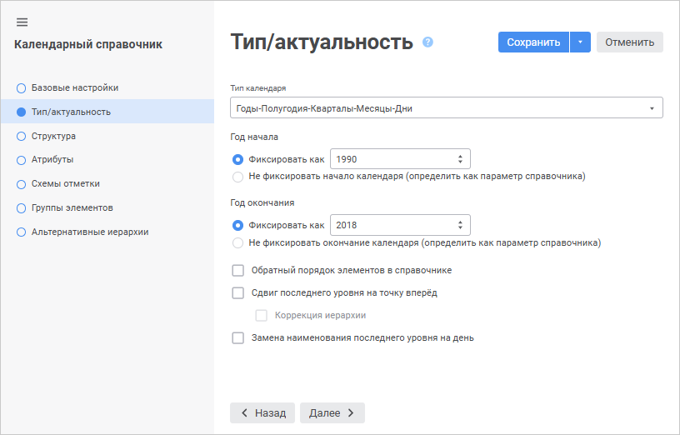
Task: Open the Структура step in sidebar
Action: pyautogui.click(x=53, y=136)
